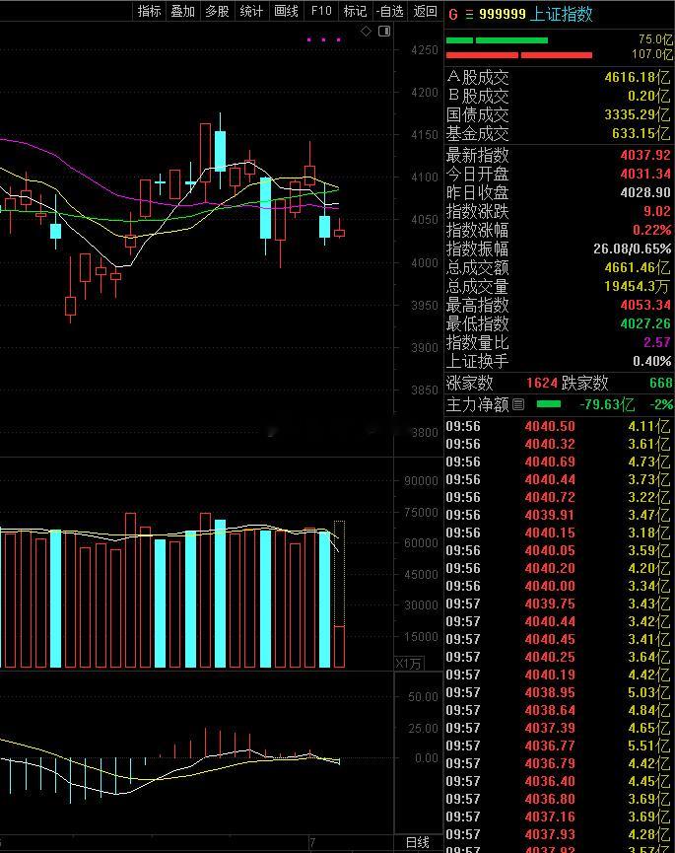Click the dotted-outline current volume bar
Viewport: 675px width, 853px height.
(339, 594)
